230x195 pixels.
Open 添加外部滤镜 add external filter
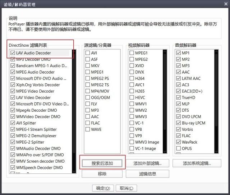pyautogui.click(x=147, y=163)
